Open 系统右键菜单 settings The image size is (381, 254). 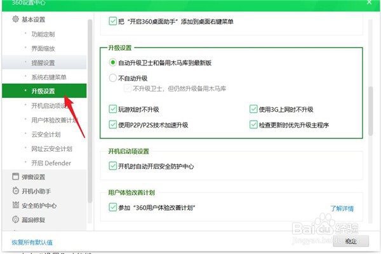pos(44,77)
